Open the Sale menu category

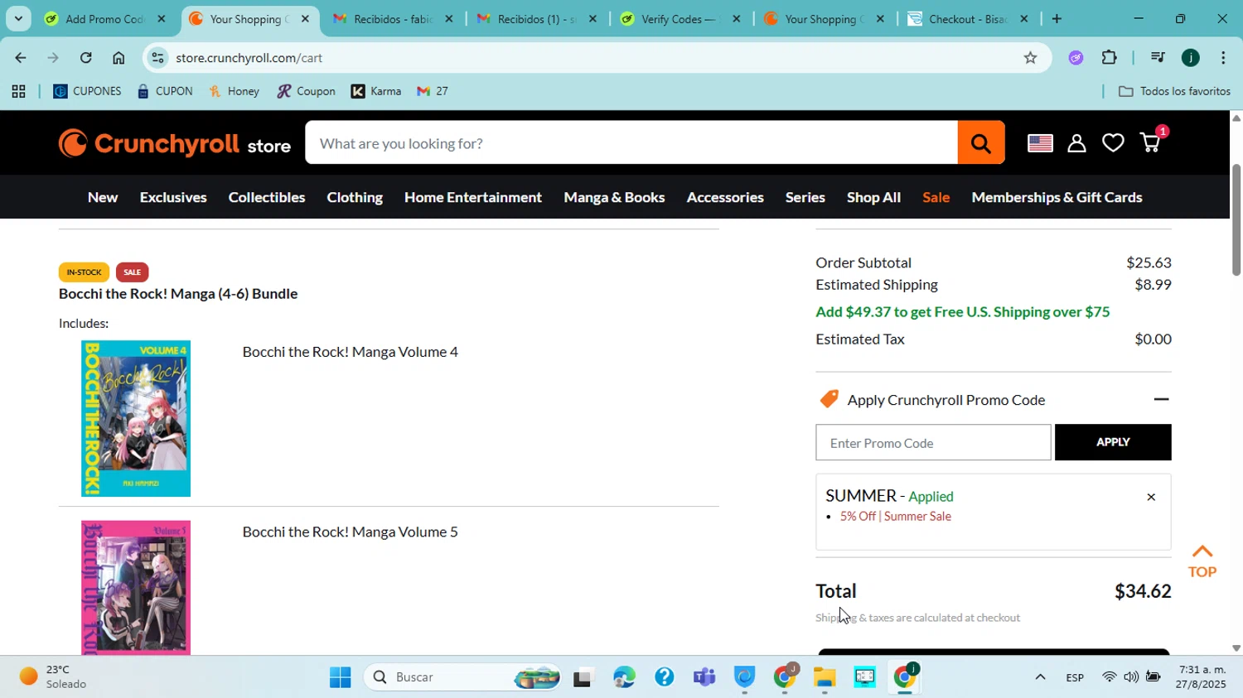point(936,197)
